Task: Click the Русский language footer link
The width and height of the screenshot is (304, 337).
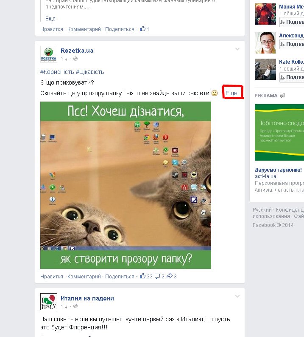Action: pyautogui.click(x=262, y=210)
